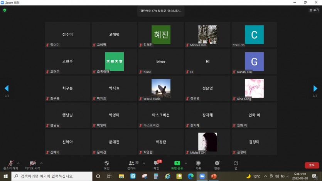Image resolution: width=322 pixels, height=181 pixels.
Task: Open Internet Explorer from taskbar
Action: click(168, 176)
